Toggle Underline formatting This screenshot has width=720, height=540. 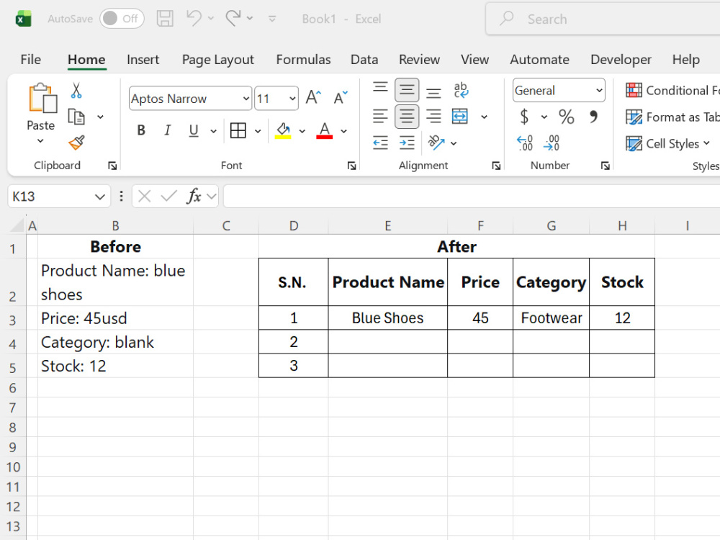pyautogui.click(x=194, y=131)
